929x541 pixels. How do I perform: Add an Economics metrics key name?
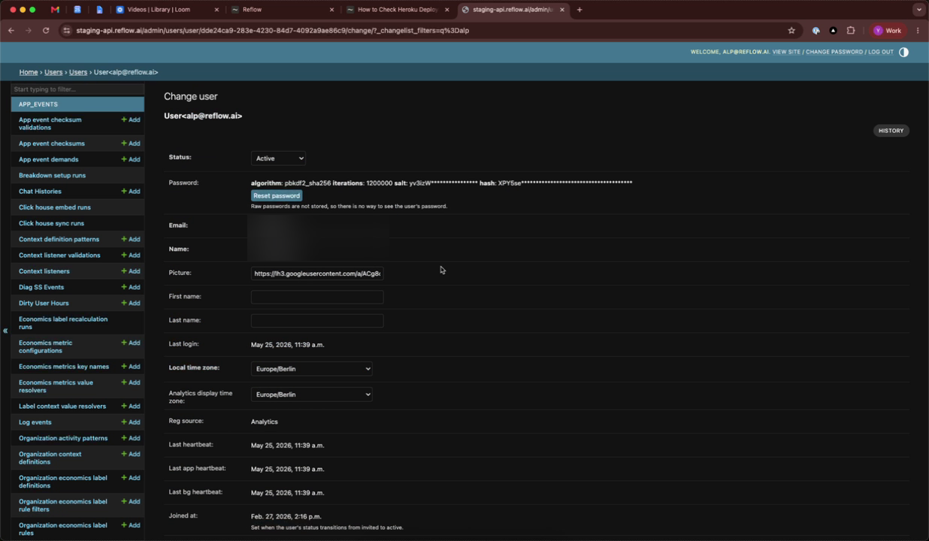click(131, 367)
